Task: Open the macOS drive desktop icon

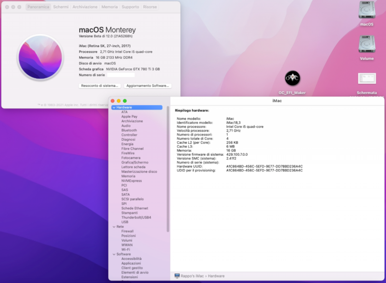Action: click(367, 11)
